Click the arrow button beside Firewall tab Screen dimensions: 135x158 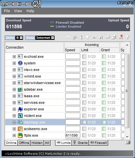click(x=128, y=143)
